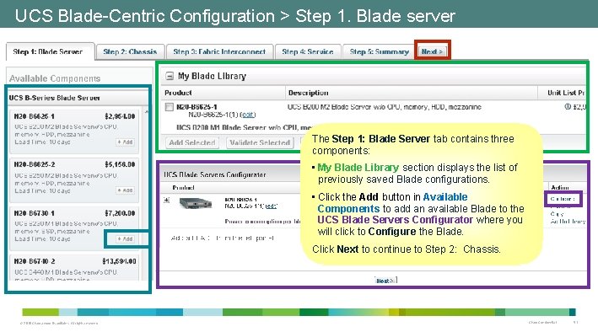This screenshot has height=332, width=598.
Task: Click Copy in the Action column
Action: tap(557, 214)
